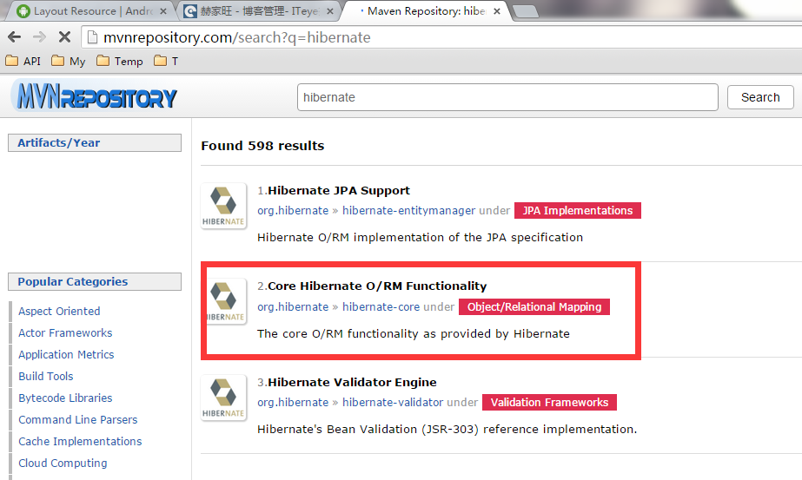Select text 'The core O/RM functionality as provided by Hibernate'
Image resolution: width=802 pixels, height=480 pixels.
point(414,334)
